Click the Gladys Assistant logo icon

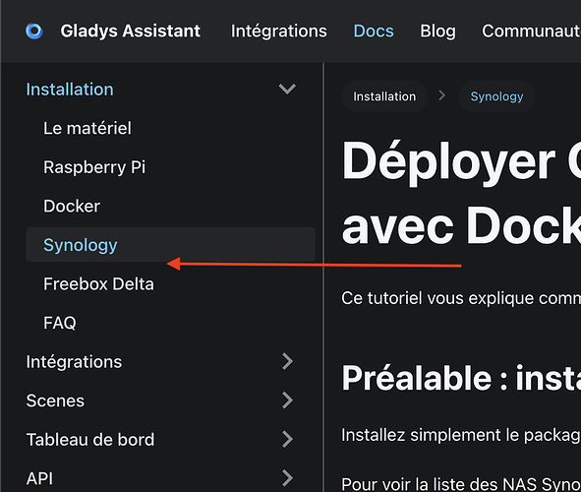click(34, 31)
